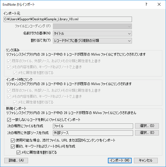This screenshot has height=167, width=166.
Task: Click the 詳細... (A) button
Action: [x=16, y=160]
